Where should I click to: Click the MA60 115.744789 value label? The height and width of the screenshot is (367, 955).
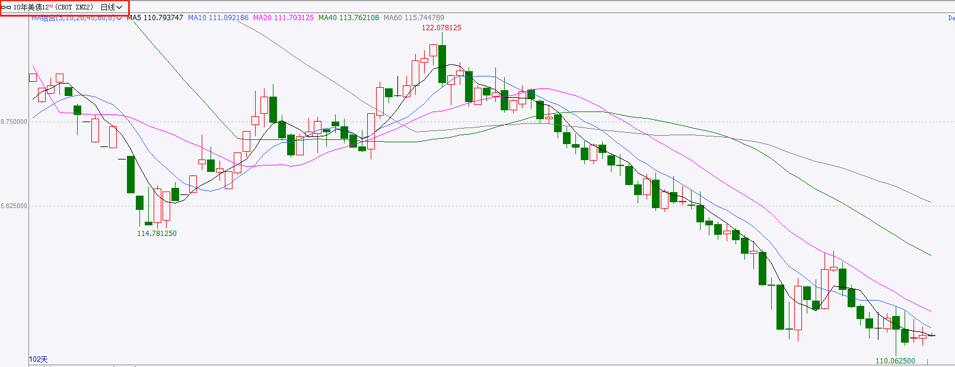click(x=414, y=18)
